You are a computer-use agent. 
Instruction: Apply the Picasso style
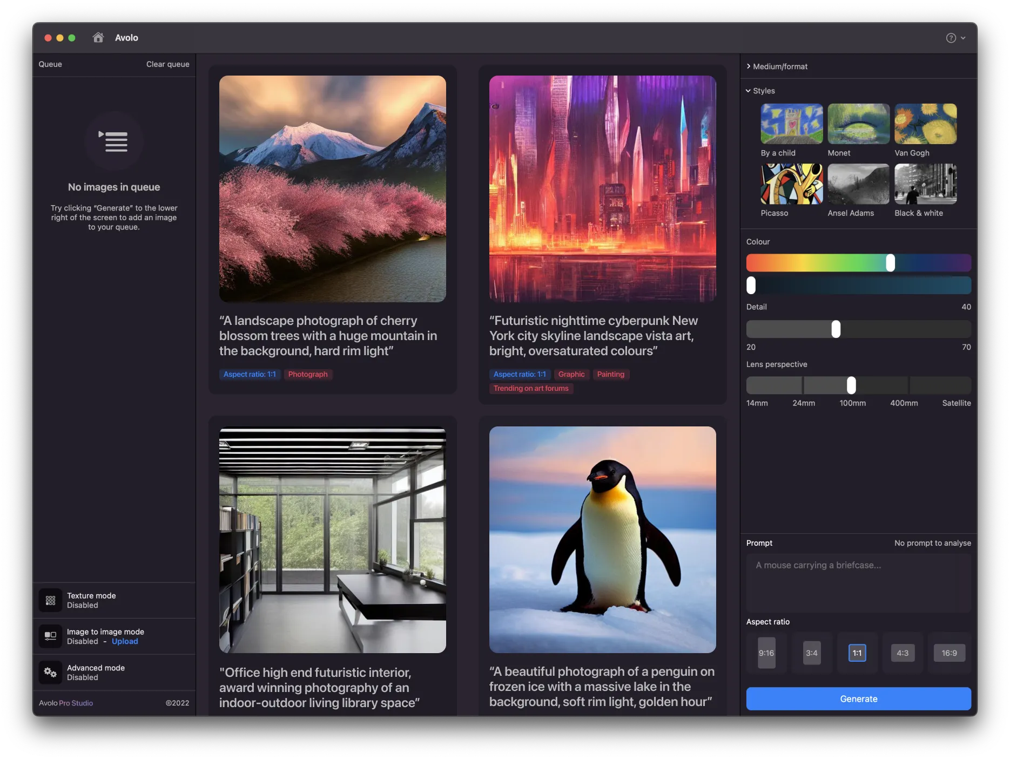pos(791,184)
